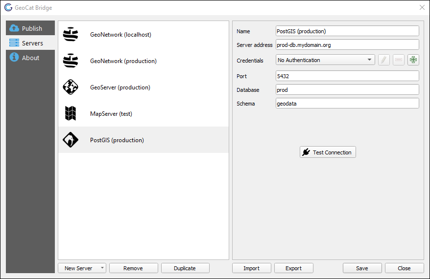Click the PostGIS (production) elephant icon
Image resolution: width=430 pixels, height=279 pixels.
[x=71, y=140]
